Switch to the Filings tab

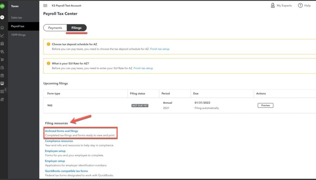(77, 28)
